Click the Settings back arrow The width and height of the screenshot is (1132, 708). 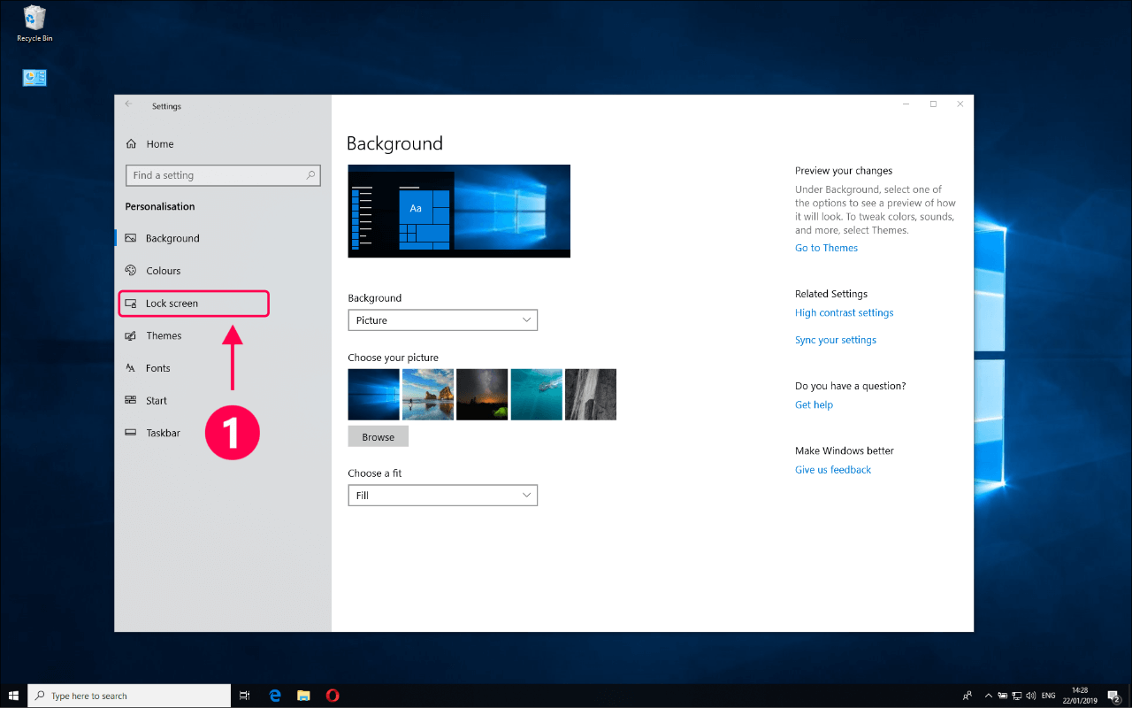128,104
